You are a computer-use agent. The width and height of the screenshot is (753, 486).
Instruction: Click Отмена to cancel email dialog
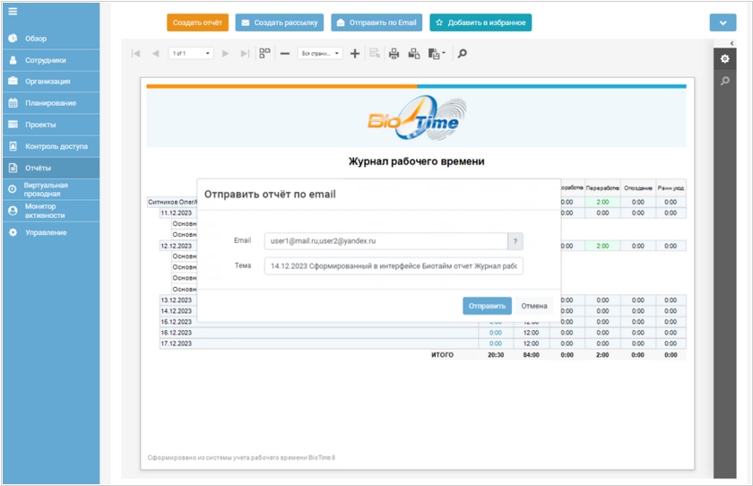point(534,306)
